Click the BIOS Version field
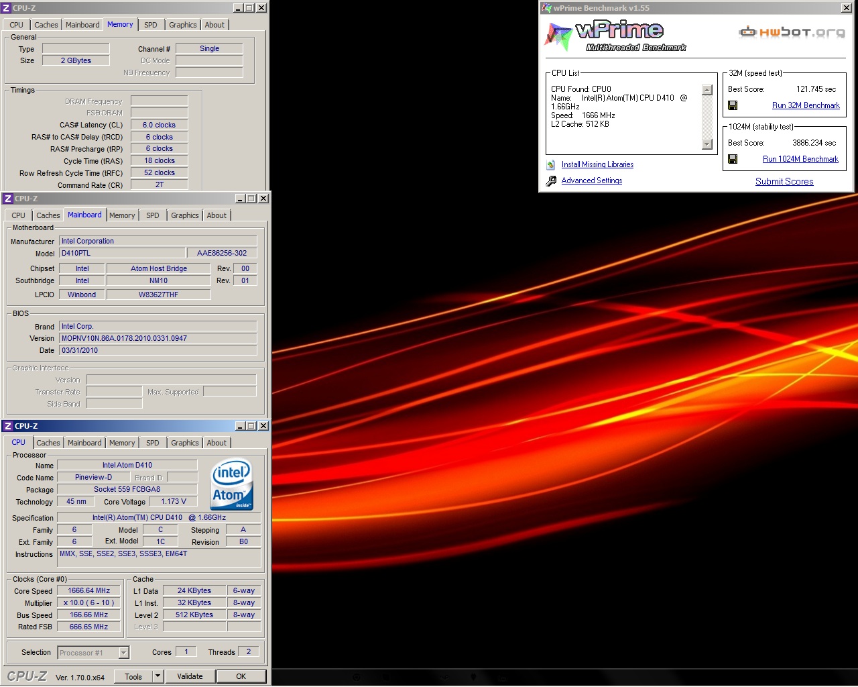Viewport: 858px width, 687px height. (x=158, y=338)
